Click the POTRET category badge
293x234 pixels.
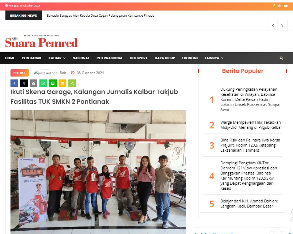coord(20,73)
